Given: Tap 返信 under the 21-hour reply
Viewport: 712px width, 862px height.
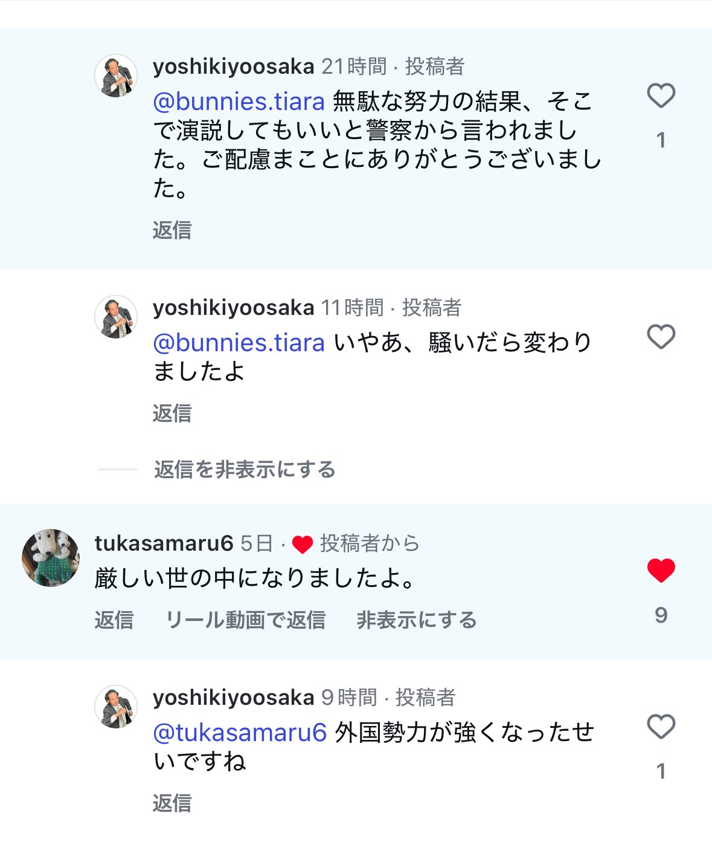Looking at the screenshot, I should (172, 230).
